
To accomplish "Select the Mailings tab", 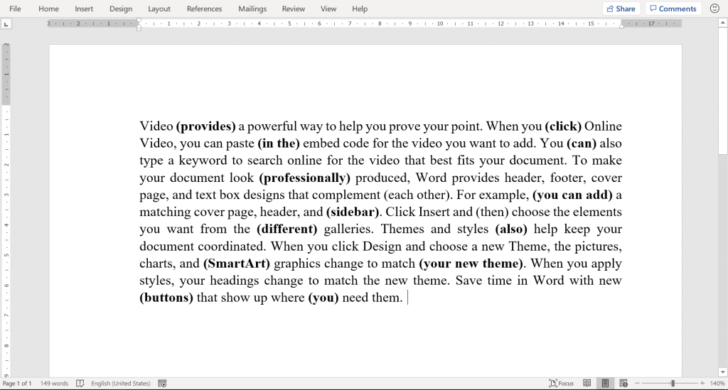I will pyautogui.click(x=252, y=9).
